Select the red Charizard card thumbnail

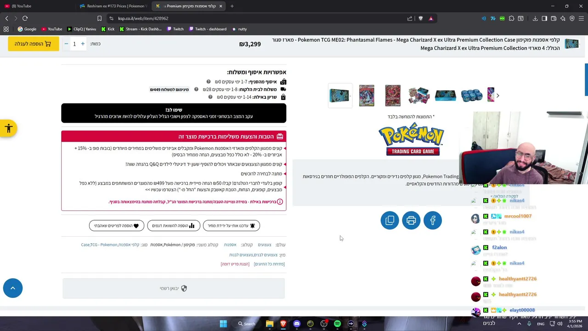393,96
